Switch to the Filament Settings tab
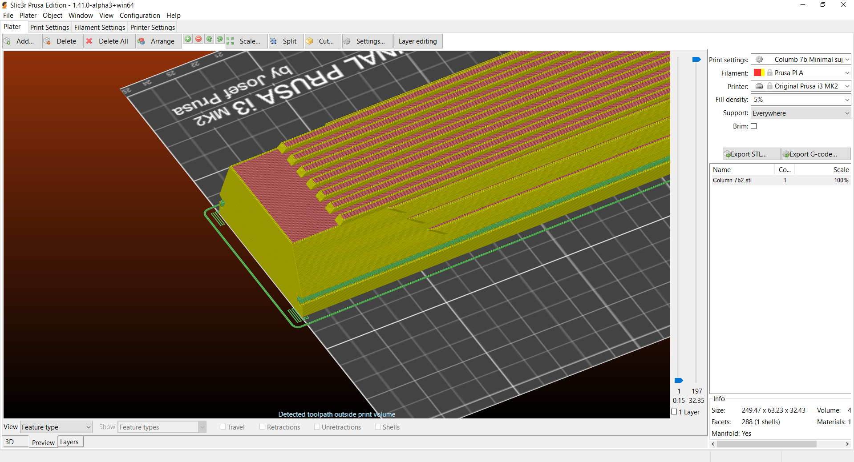854x462 pixels. 100,28
